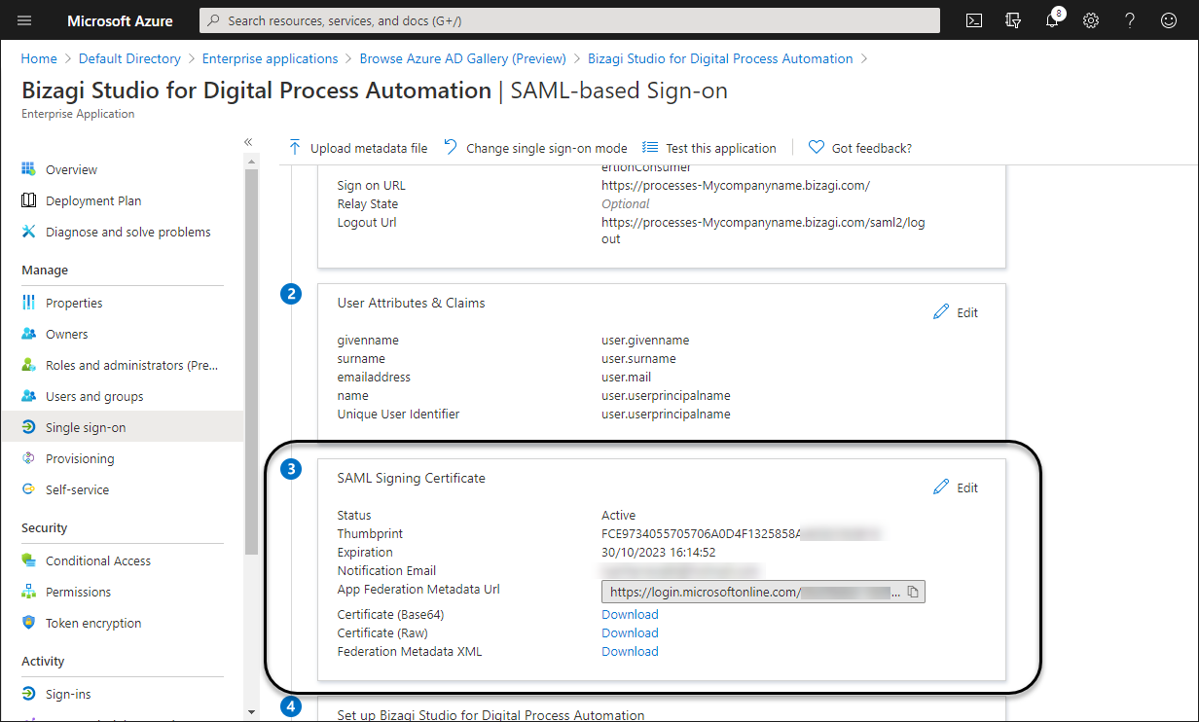Open the Directory and subscription filter icon
This screenshot has height=722, width=1199.
(x=1012, y=20)
